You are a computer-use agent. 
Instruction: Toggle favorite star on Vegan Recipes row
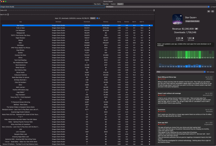(149, 38)
